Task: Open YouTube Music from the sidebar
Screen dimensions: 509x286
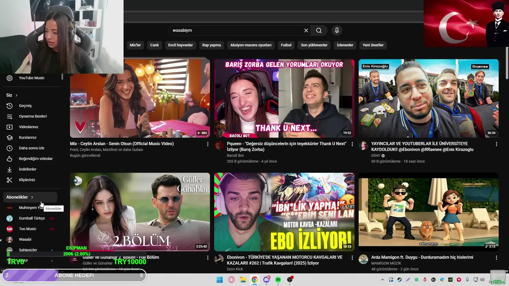Action: tap(32, 78)
